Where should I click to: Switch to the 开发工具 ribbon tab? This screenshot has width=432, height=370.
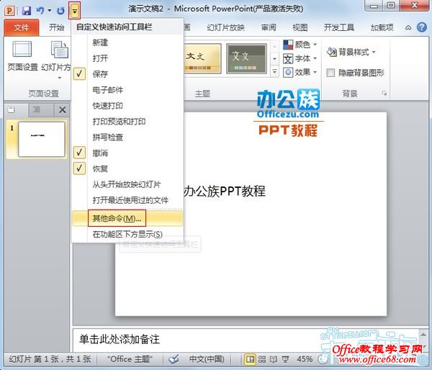pyautogui.click(x=339, y=27)
